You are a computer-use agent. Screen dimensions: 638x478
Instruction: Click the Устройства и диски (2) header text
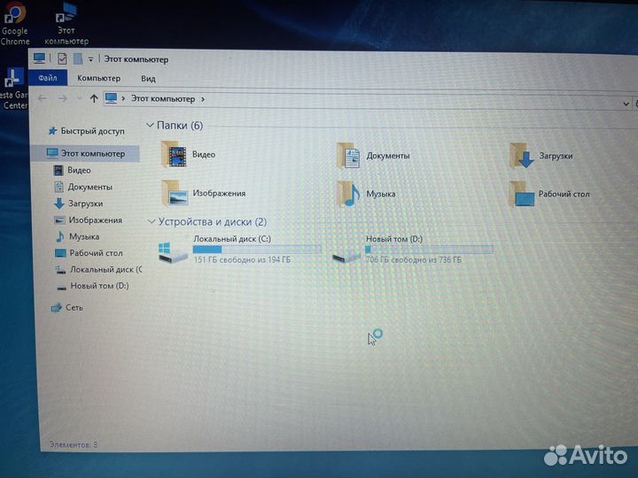(213, 222)
